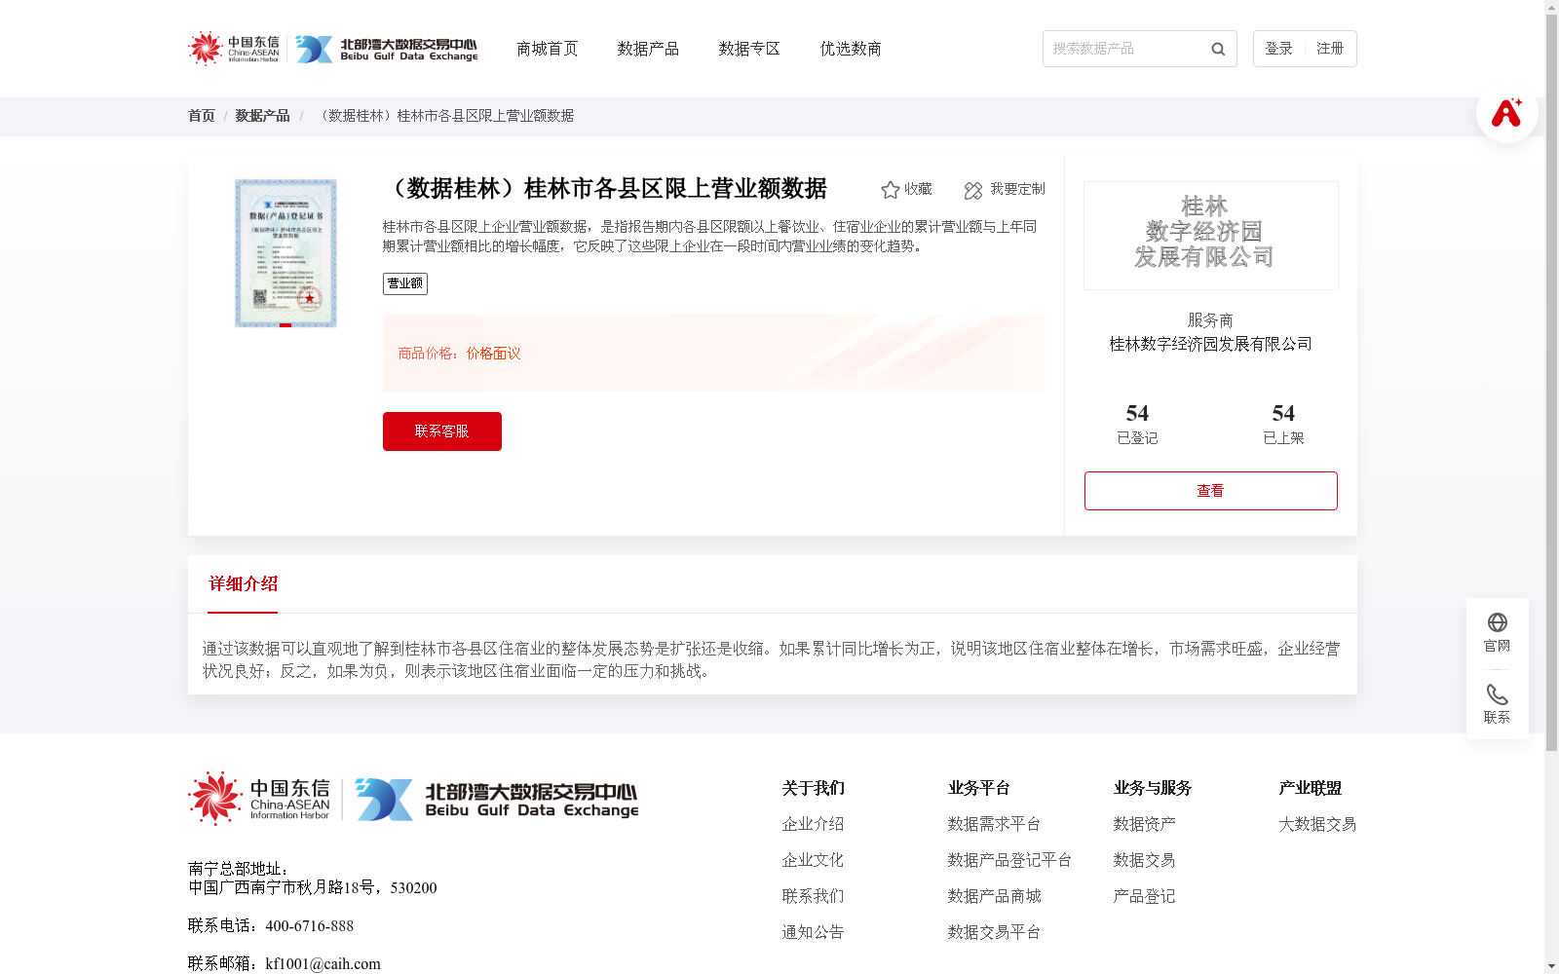Click the 北部湾大数据交易中心 header logo

[x=390, y=48]
